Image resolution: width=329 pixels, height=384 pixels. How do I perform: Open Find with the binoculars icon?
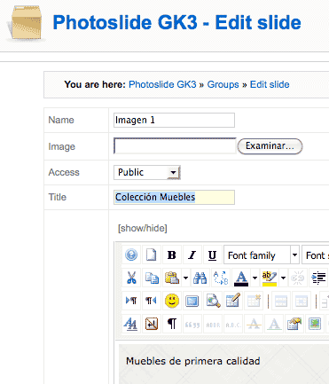200,278
